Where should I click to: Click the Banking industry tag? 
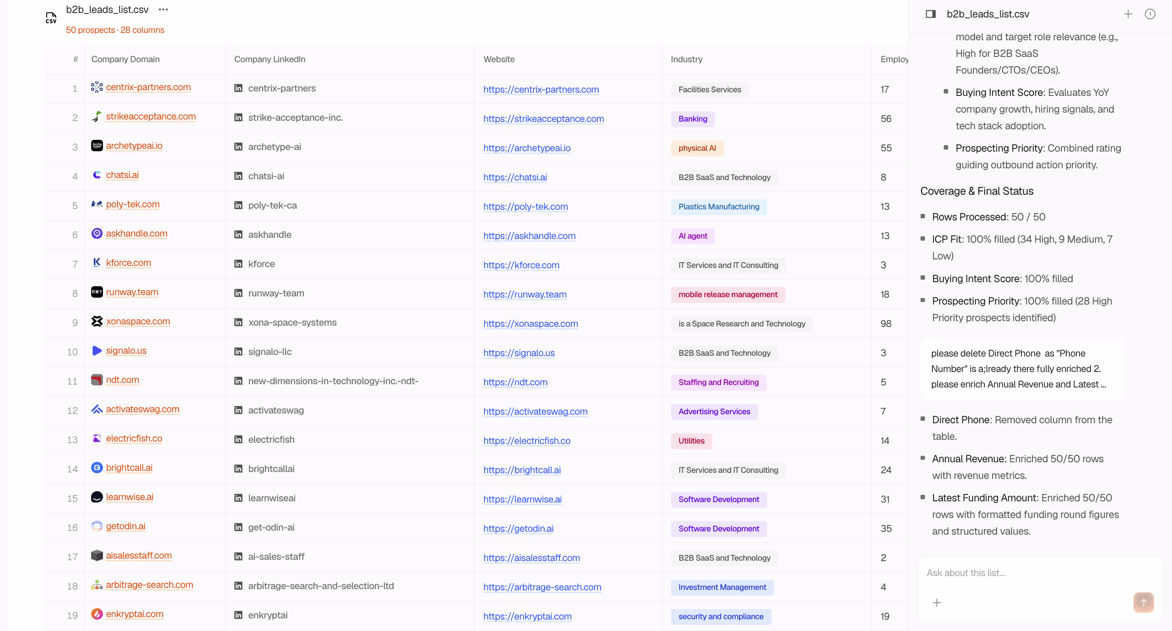tap(693, 119)
